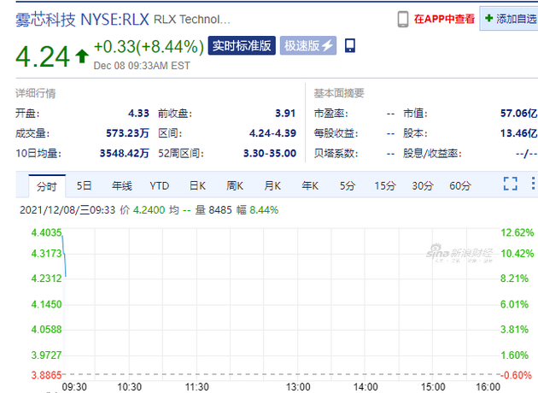Select the 月K chart tab

point(272,186)
